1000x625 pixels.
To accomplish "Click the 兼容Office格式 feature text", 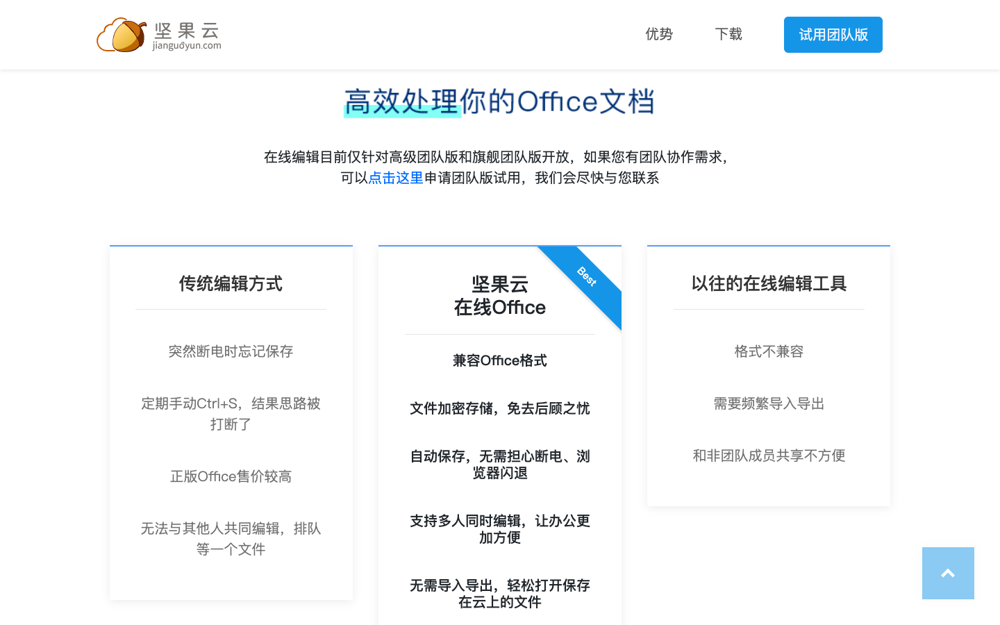I will [499, 360].
